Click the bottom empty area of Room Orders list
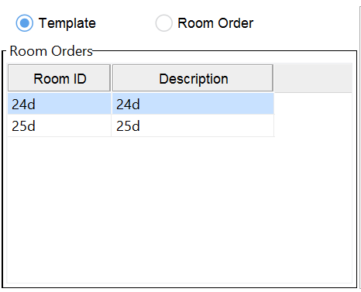 click(180, 259)
